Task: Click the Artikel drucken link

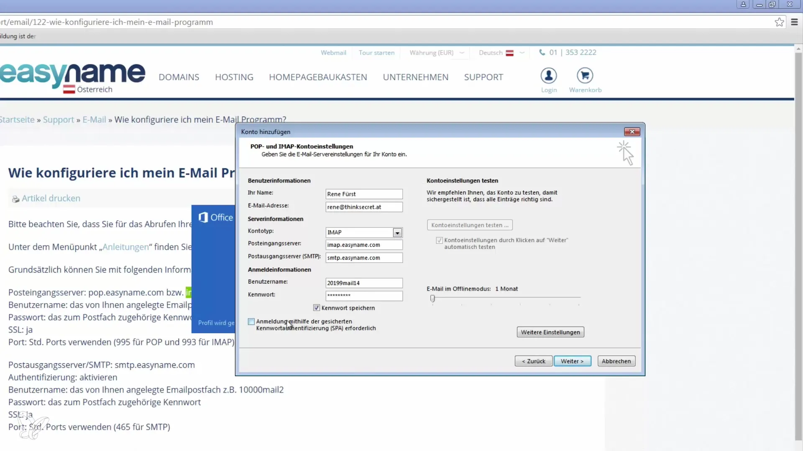Action: click(51, 198)
